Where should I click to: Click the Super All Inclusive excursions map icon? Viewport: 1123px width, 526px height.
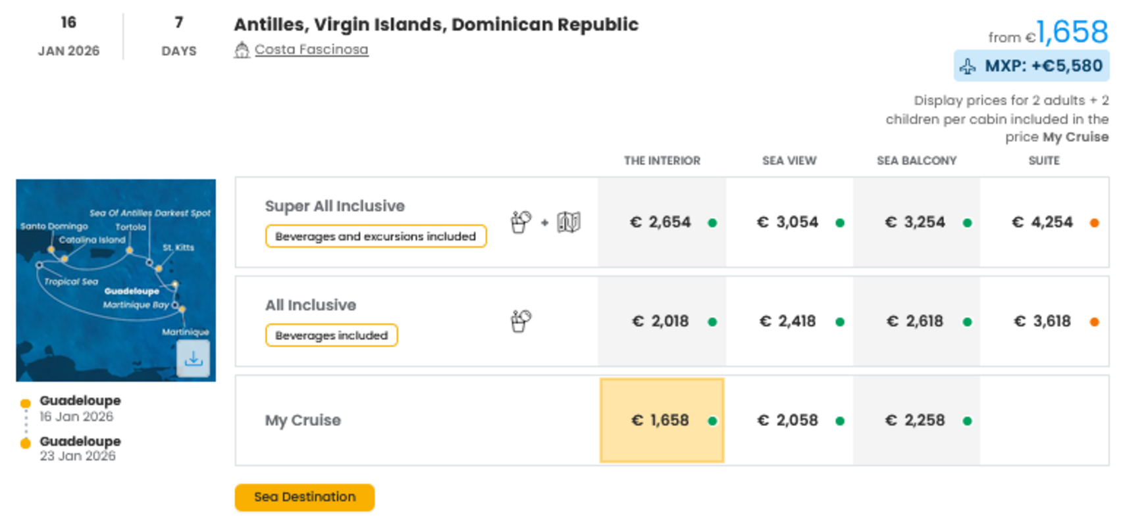(x=569, y=222)
